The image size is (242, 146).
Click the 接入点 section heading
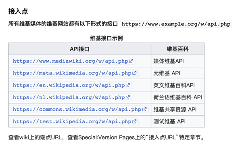click(x=18, y=11)
